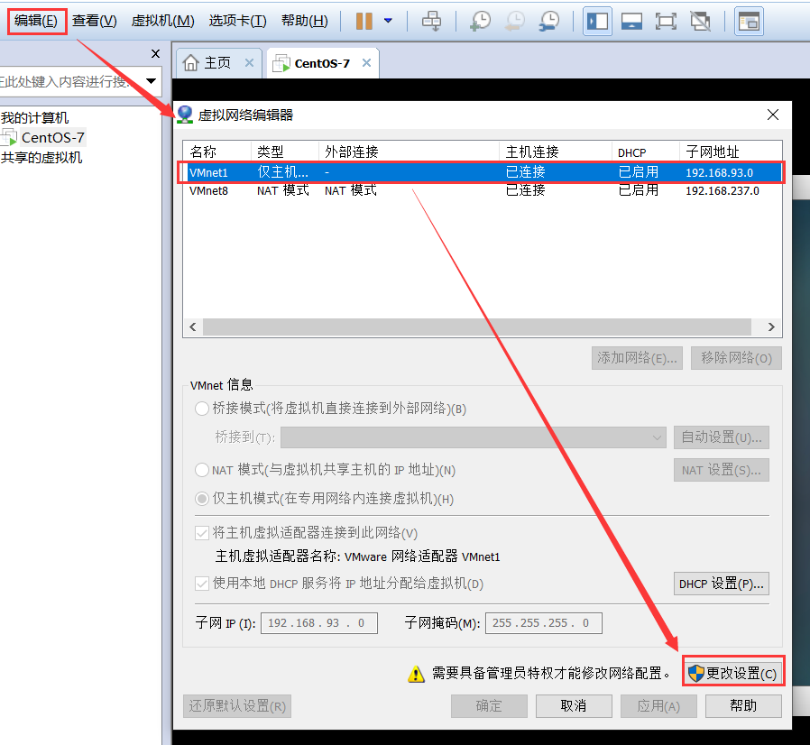Click the VMnet8 NAT 模式 type cell
The height and width of the screenshot is (745, 810).
tap(283, 190)
